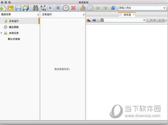168x125 pixels.
Task: Open the scheduled timer clock tool
Action: (x=66, y=8)
